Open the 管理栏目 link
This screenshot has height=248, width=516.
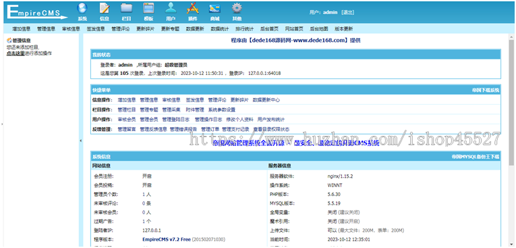click(x=127, y=109)
